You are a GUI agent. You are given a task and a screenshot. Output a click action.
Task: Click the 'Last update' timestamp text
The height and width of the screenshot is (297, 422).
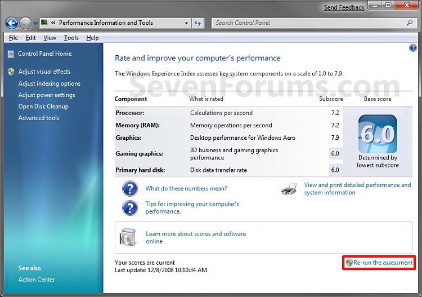click(161, 270)
